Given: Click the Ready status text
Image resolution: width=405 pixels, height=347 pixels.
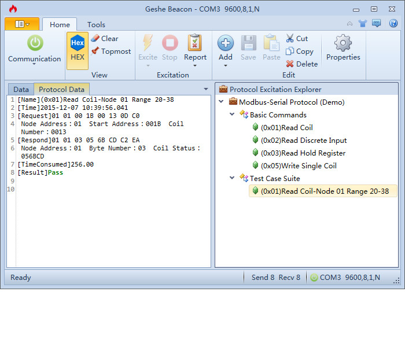Looking at the screenshot, I should 21,277.
